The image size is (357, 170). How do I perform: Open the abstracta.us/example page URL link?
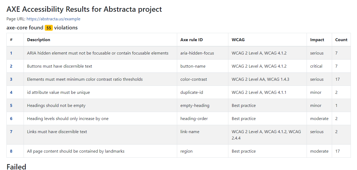click(x=53, y=19)
